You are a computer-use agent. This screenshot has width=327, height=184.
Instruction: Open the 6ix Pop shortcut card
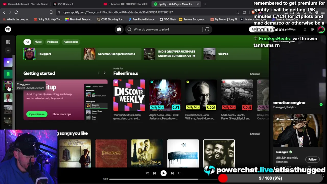(x=232, y=54)
